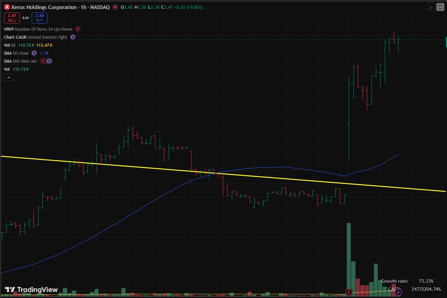The width and height of the screenshot is (447, 298).
Task: Select the SMA 200 SMA: MA legend
Action: 20,61
